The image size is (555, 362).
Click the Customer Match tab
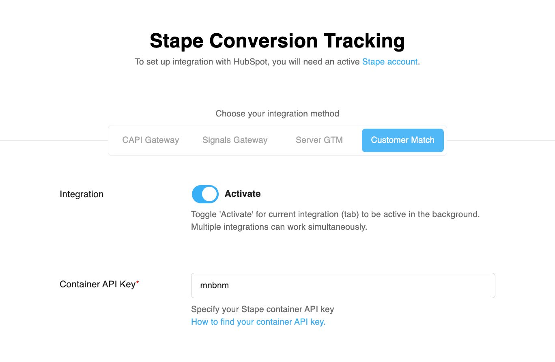point(402,140)
